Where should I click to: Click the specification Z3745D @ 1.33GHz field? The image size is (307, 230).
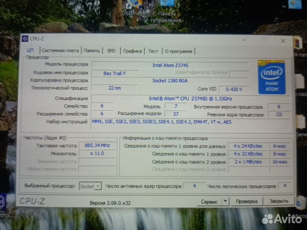190,98
